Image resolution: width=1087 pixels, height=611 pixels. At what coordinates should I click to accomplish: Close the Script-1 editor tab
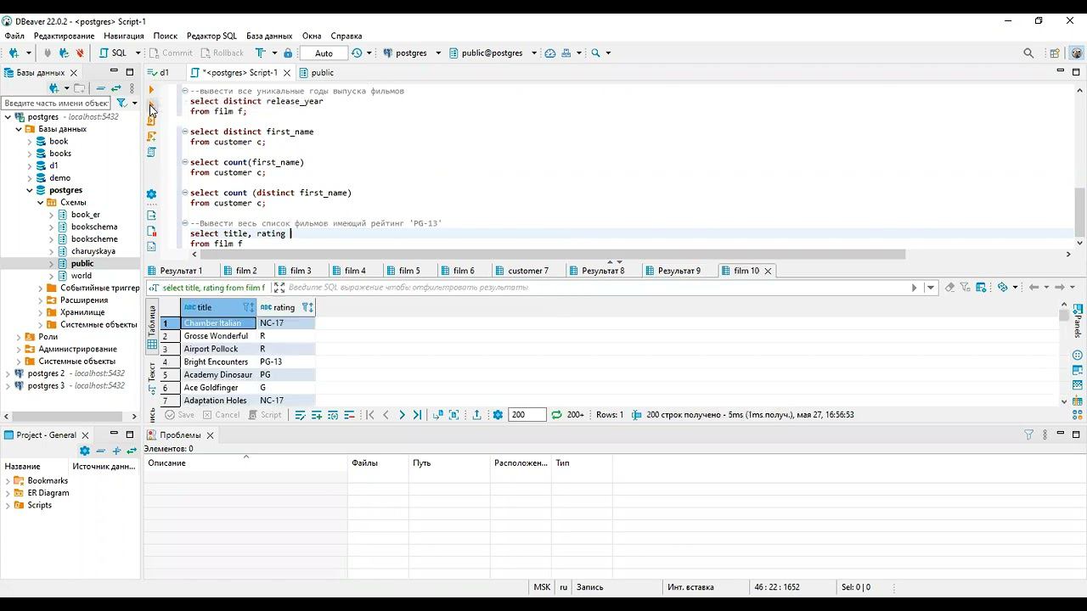click(x=286, y=73)
